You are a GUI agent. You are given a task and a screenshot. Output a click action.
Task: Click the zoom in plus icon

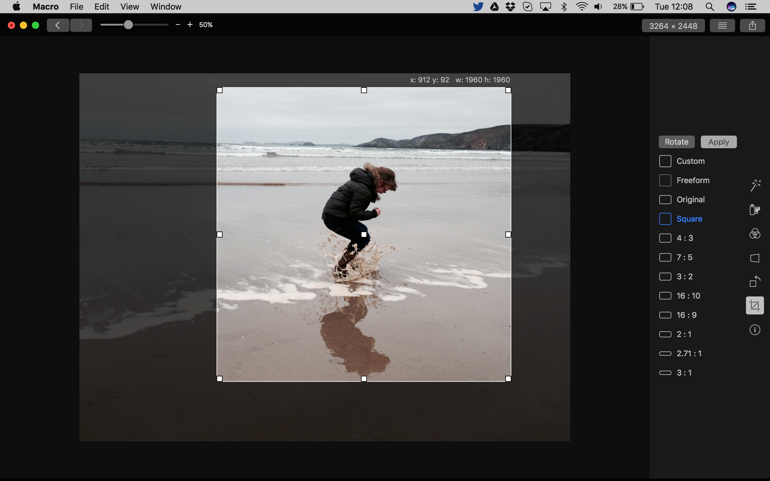(190, 25)
